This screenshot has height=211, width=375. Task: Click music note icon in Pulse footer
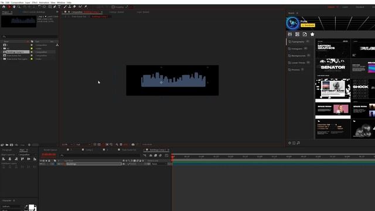tap(298, 143)
